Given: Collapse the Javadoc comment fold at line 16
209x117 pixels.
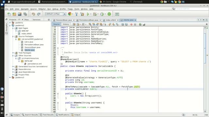Looking at the screenshot, I should (58, 48).
